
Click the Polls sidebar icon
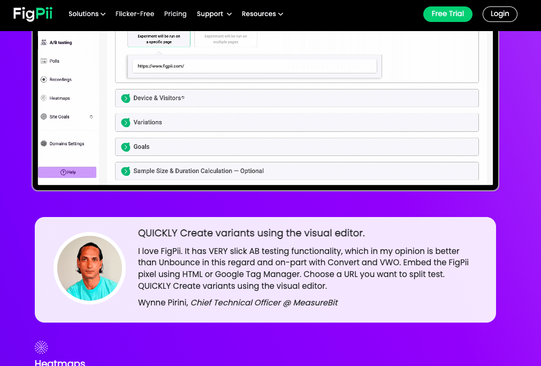[44, 61]
